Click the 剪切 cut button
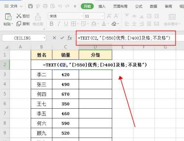The width and height of the screenshot is (184, 141). click(x=23, y=16)
